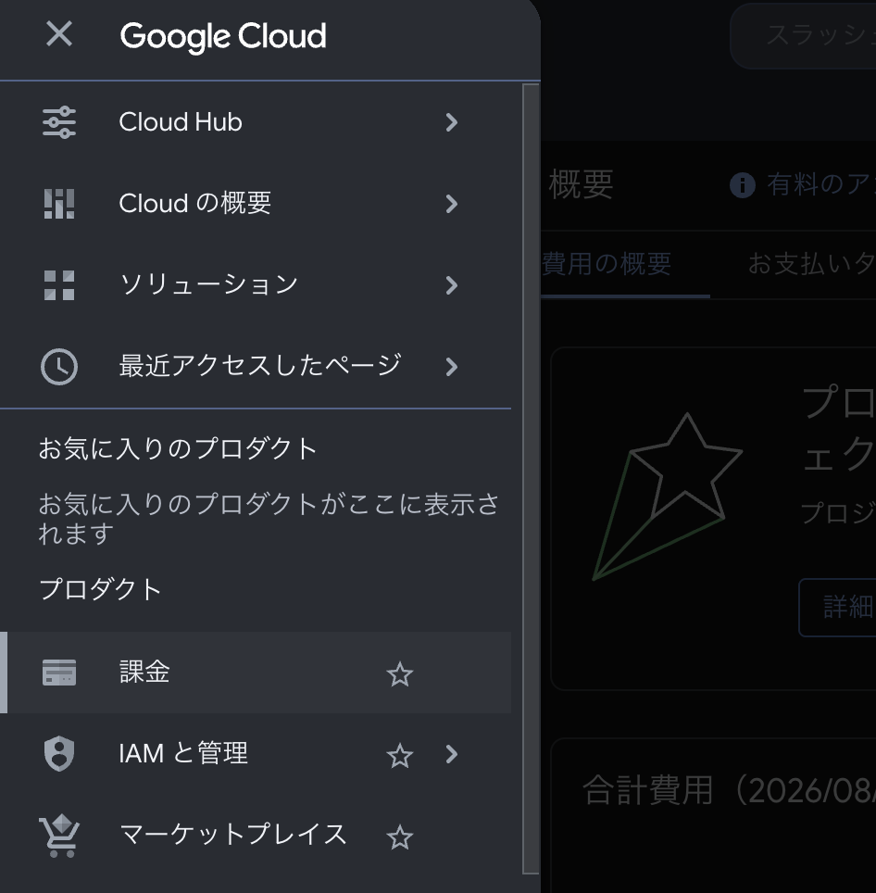Open the Cloud の概要 menu item

(256, 204)
